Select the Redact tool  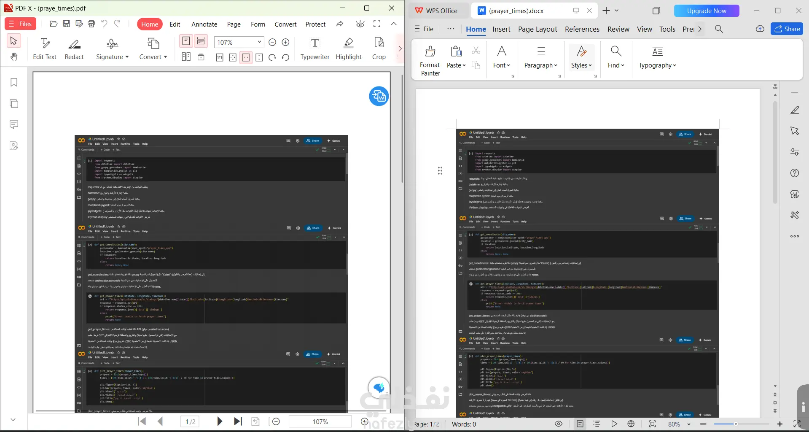tap(74, 49)
